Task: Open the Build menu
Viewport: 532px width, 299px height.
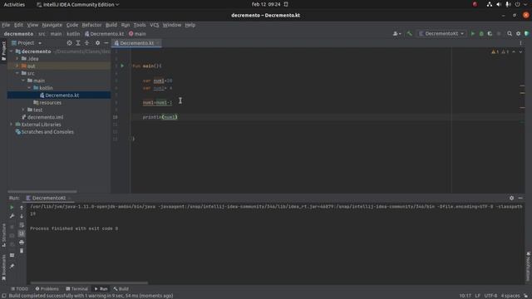Action: (x=111, y=25)
